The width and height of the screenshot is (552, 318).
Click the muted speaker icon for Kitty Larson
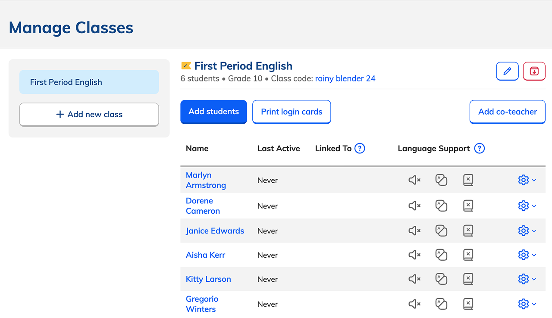(414, 279)
